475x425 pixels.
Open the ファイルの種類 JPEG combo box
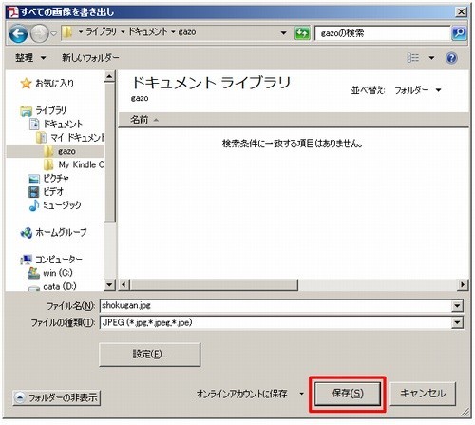click(x=281, y=323)
